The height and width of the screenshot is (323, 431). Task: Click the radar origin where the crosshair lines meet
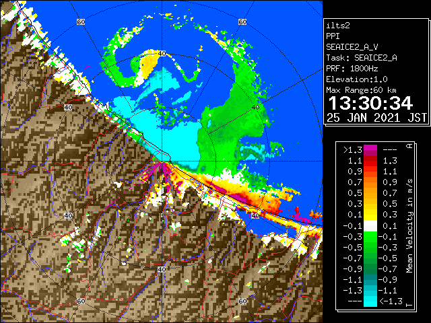162,161
